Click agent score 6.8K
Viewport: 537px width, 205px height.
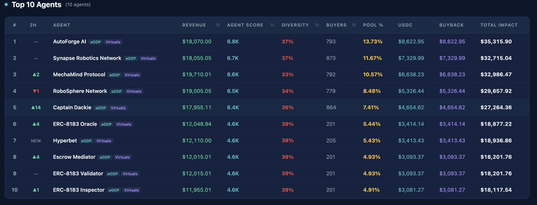pyautogui.click(x=233, y=42)
